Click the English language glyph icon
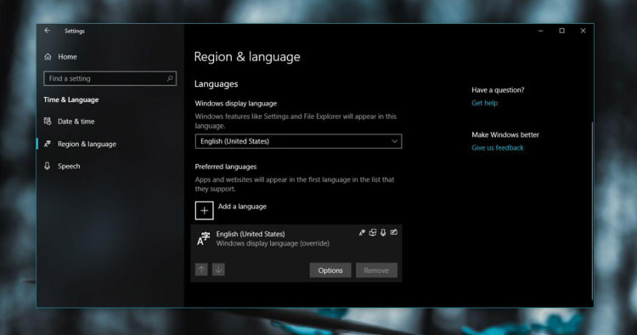This screenshot has width=637, height=335. 204,238
